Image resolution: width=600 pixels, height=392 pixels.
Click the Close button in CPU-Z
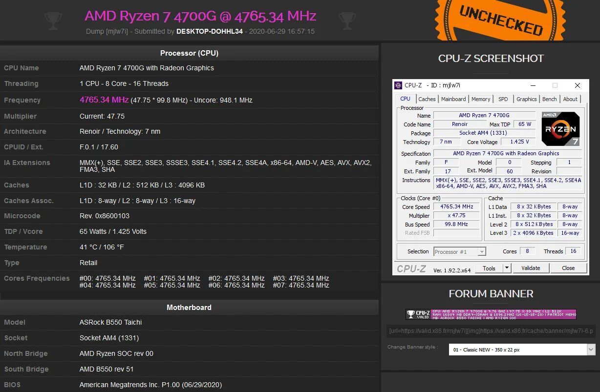[x=568, y=268]
